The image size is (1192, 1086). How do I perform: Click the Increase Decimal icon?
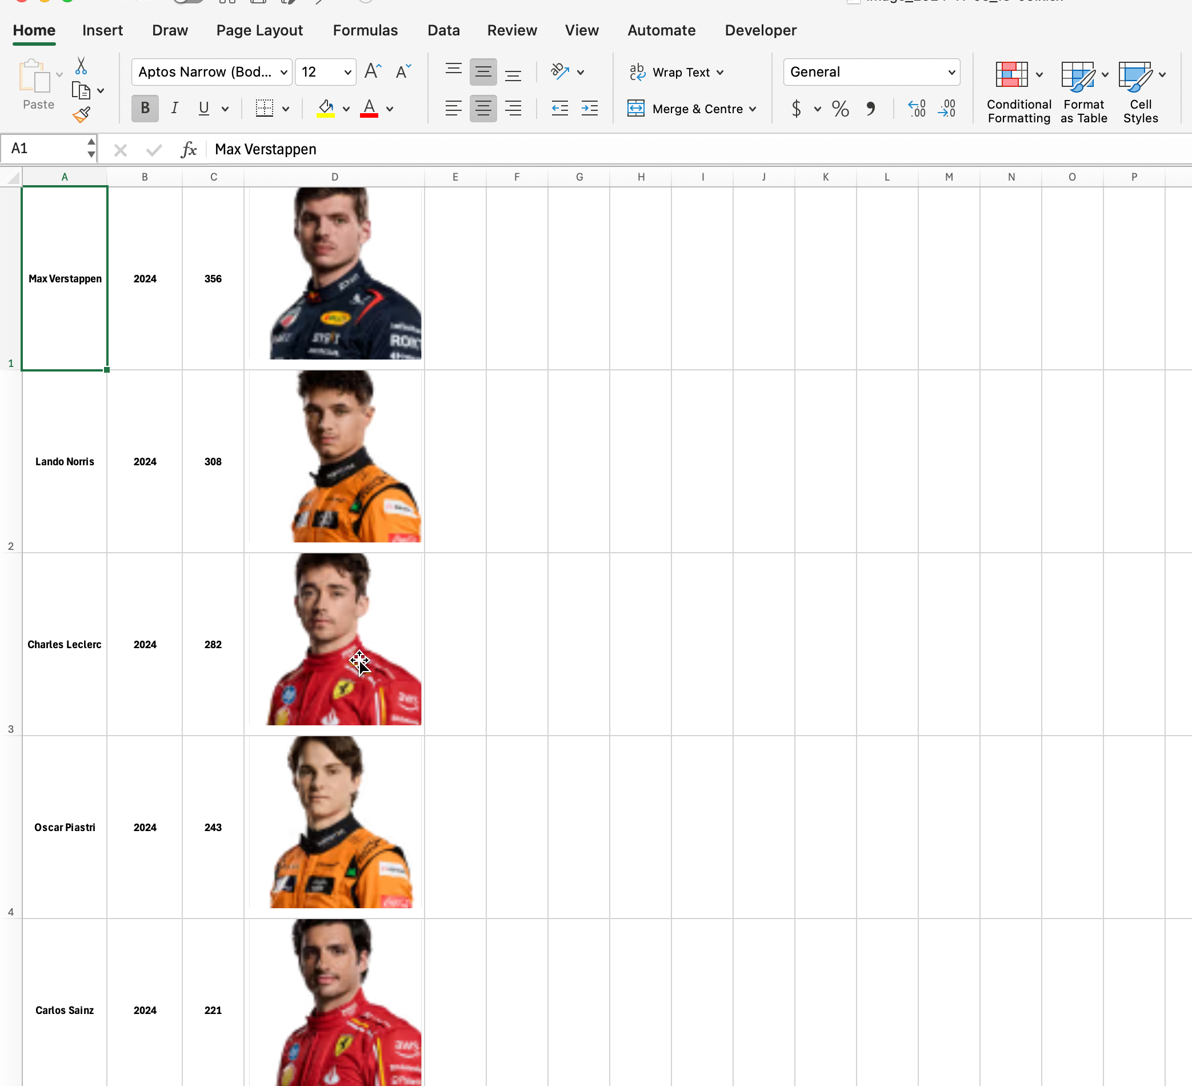917,108
